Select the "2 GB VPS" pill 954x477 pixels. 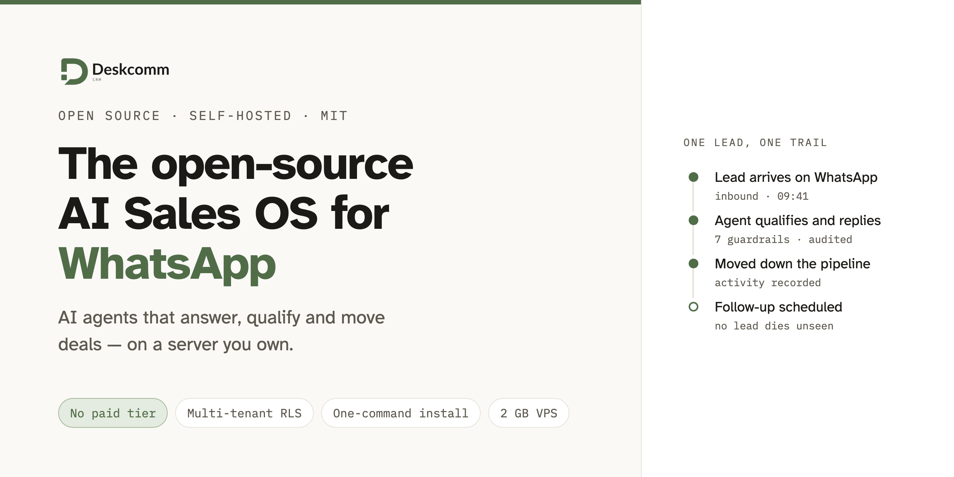click(x=529, y=413)
